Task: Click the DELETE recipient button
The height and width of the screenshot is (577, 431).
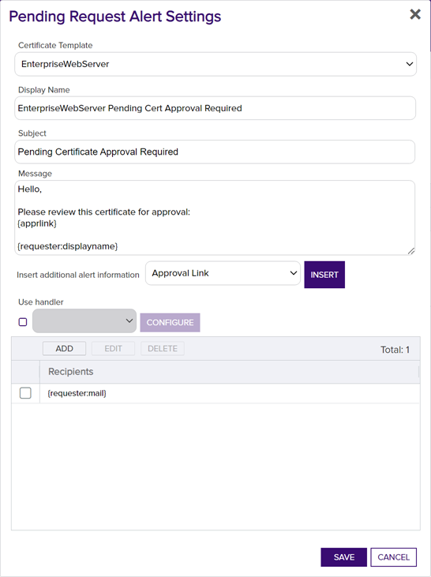Action: click(163, 348)
